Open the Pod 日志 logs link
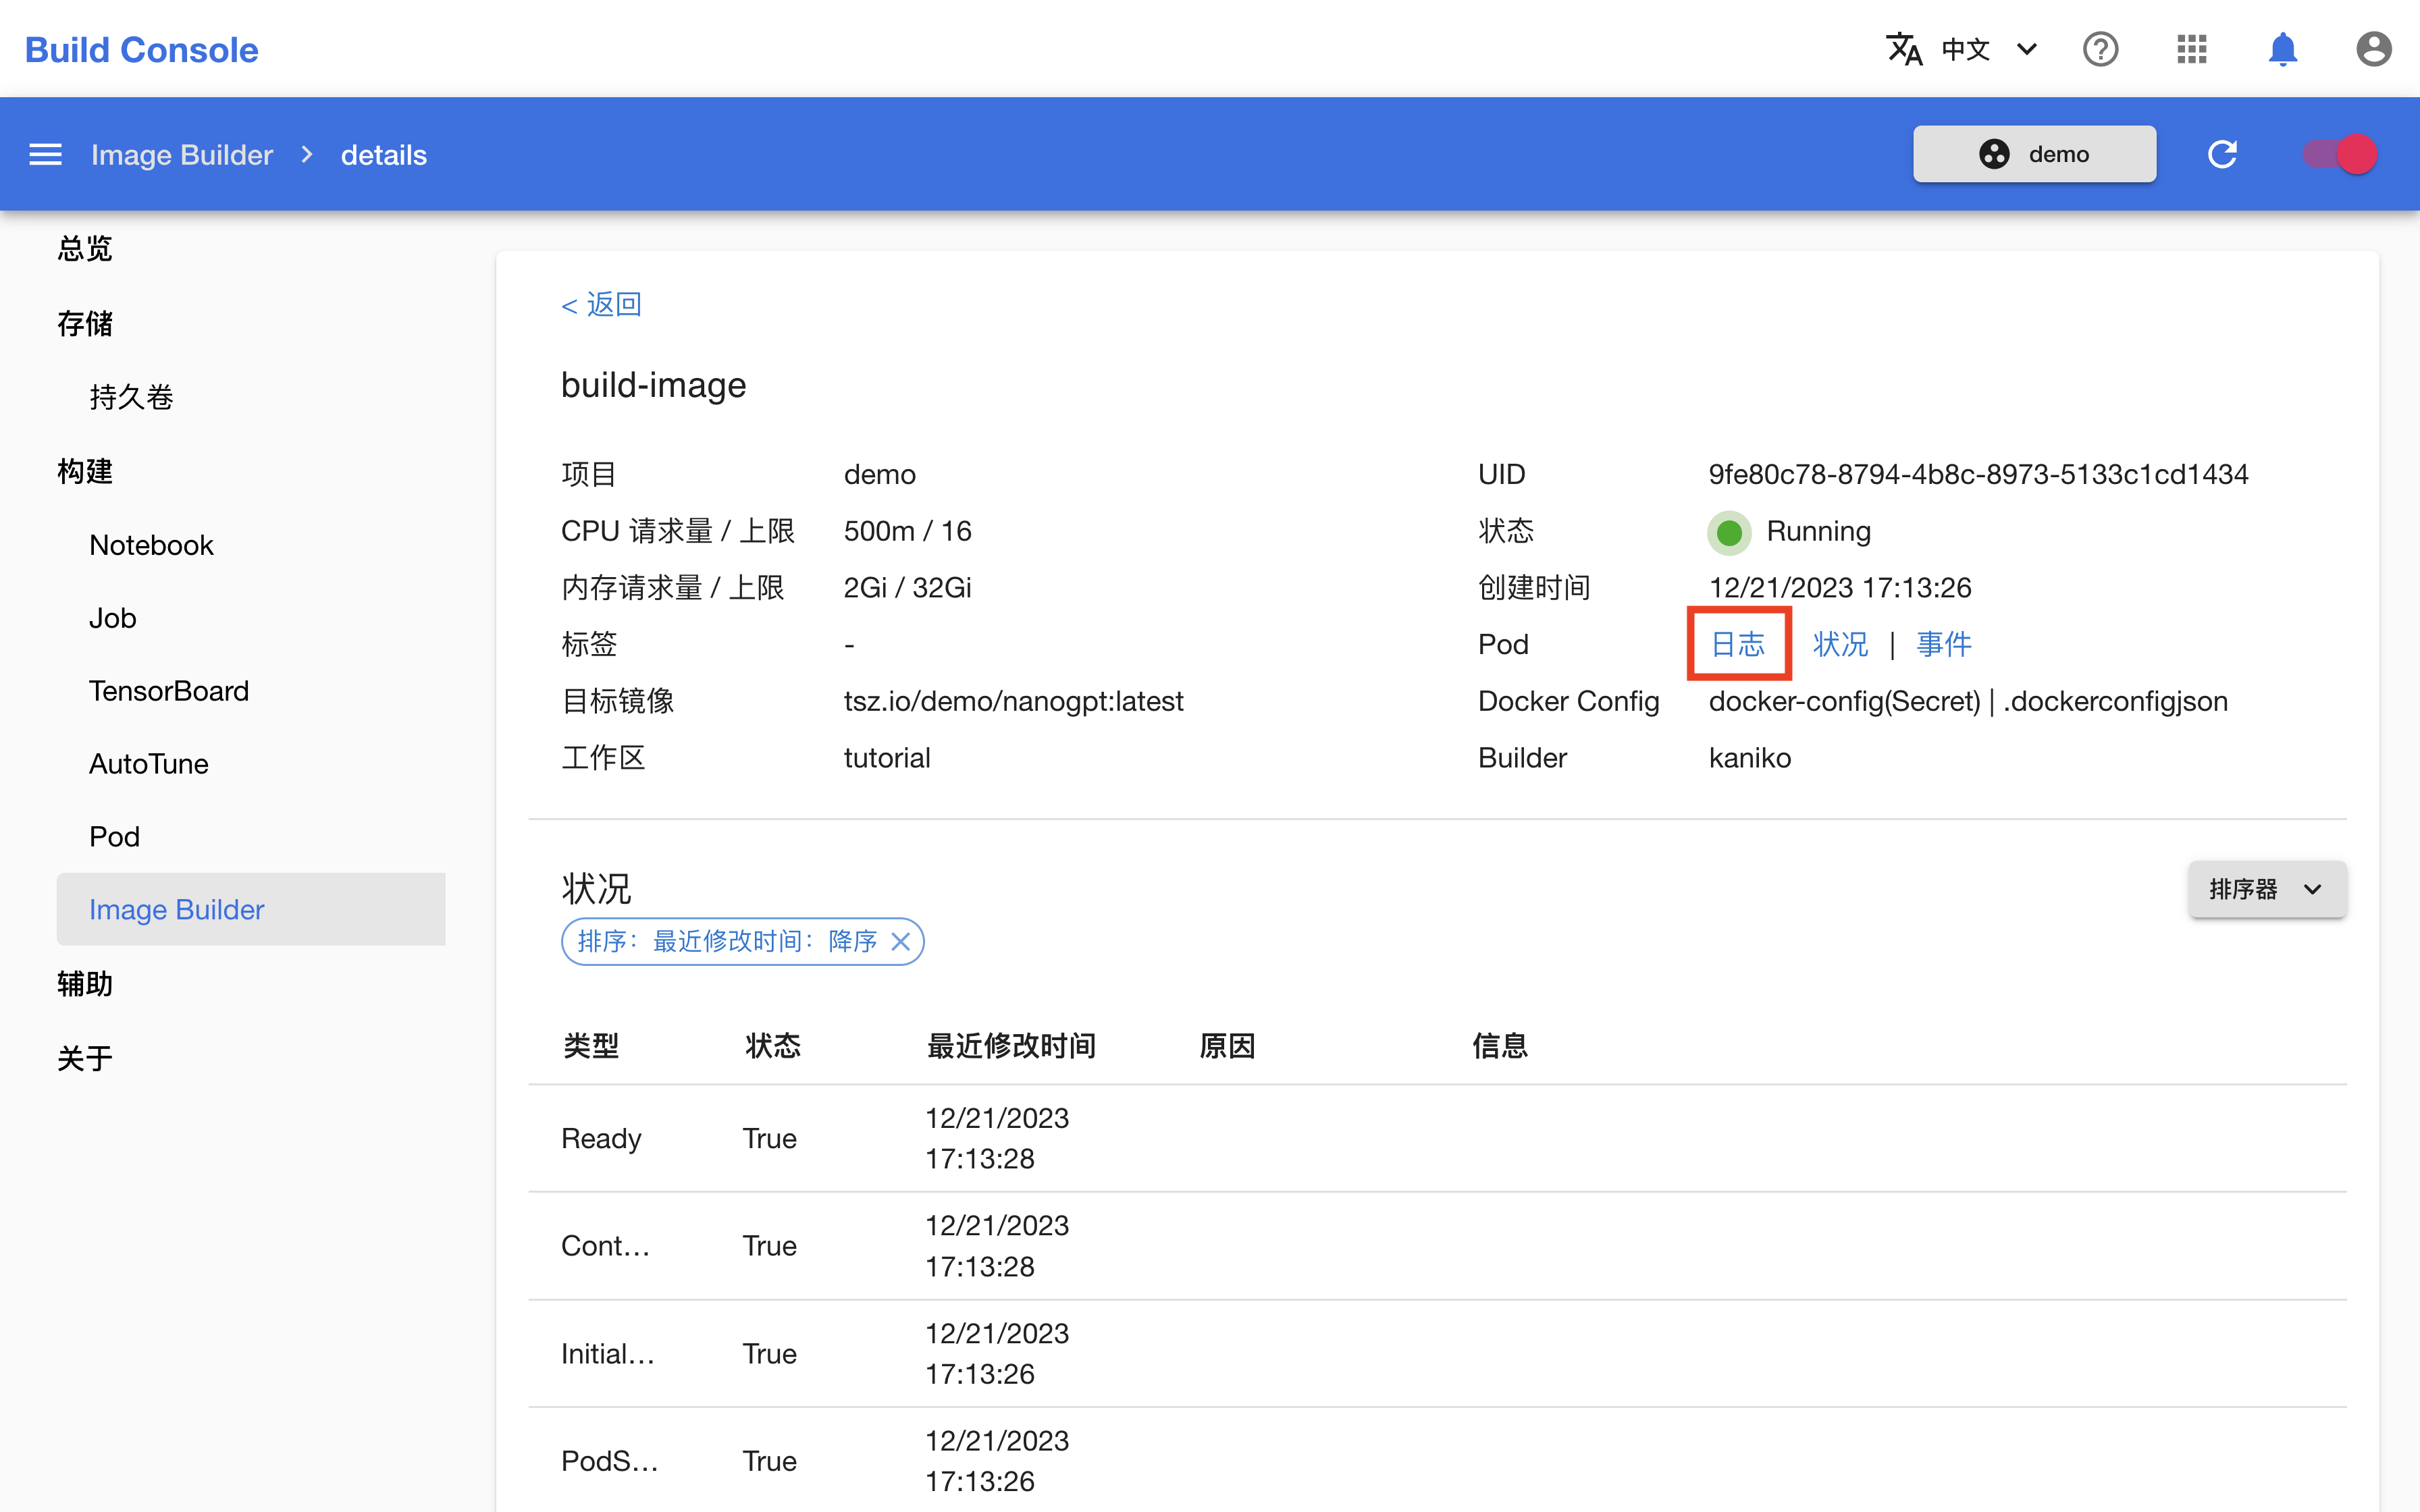The height and width of the screenshot is (1512, 2420). pyautogui.click(x=1738, y=644)
